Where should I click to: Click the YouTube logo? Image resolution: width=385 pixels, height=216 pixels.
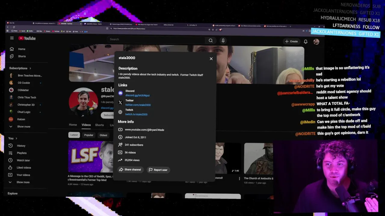(x=27, y=38)
